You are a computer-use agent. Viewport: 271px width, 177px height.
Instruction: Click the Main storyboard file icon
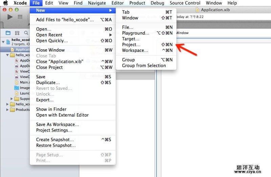click(x=17, y=82)
